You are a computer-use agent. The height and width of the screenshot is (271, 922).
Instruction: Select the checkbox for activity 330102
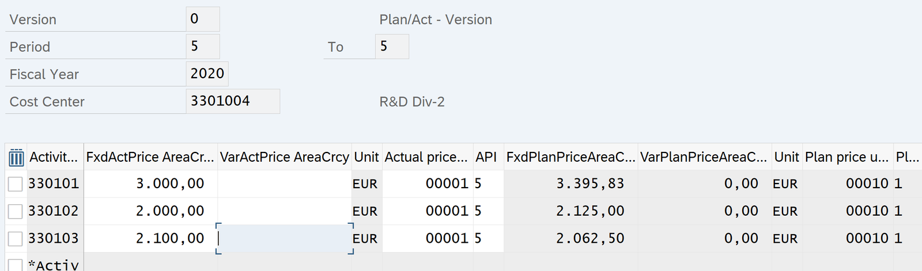click(x=16, y=211)
